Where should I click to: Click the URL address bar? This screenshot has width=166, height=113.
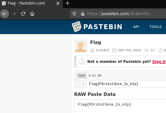tap(118, 14)
